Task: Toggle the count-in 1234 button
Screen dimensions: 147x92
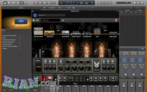Action: coord(106,3)
